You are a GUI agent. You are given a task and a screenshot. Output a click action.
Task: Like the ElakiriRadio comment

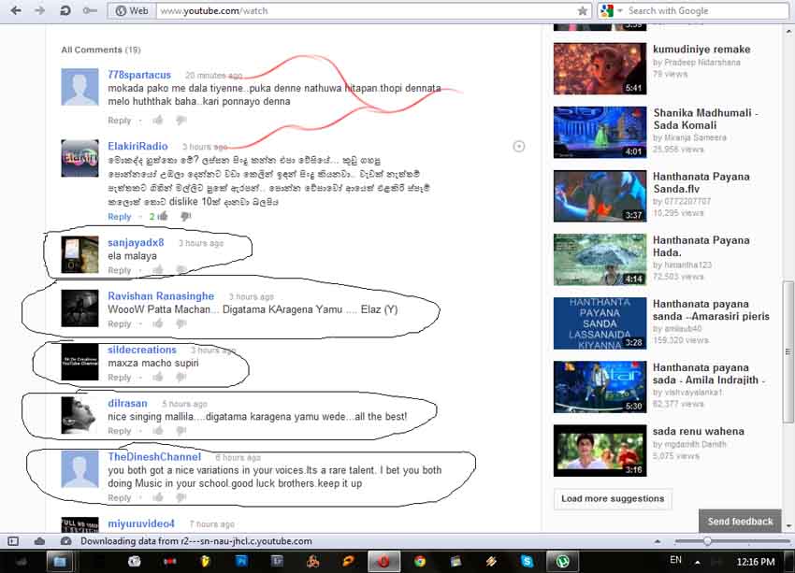(163, 216)
